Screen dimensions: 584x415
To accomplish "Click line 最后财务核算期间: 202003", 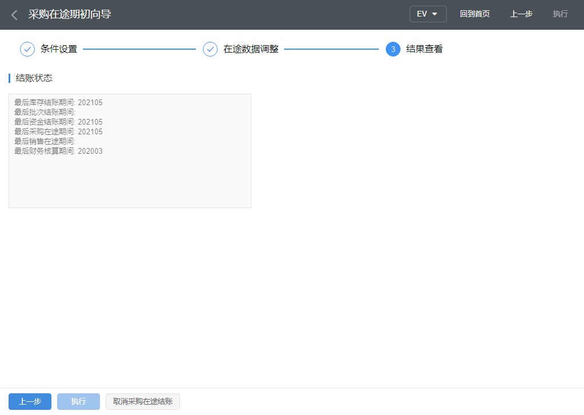I will (58, 151).
